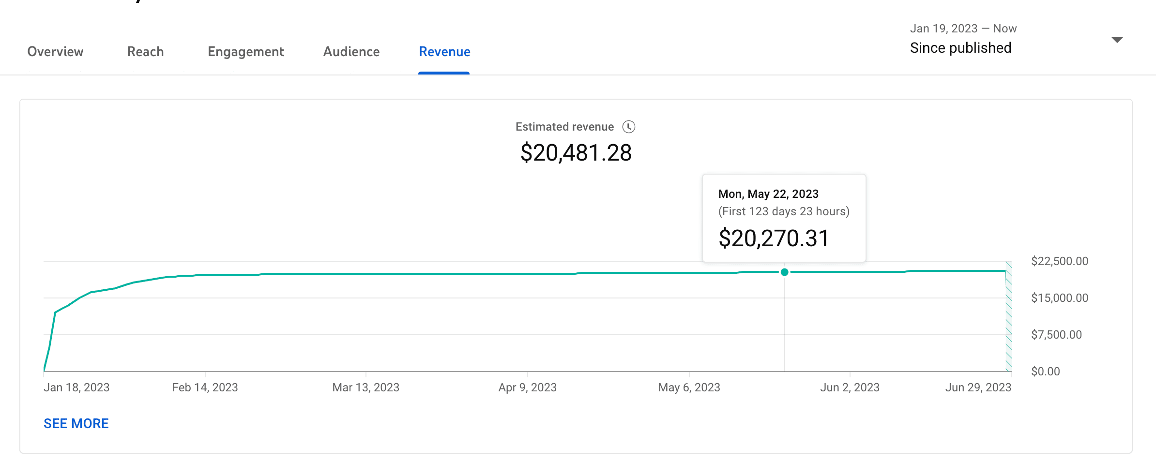Click the $7,500.00 y-axis label

point(1056,335)
